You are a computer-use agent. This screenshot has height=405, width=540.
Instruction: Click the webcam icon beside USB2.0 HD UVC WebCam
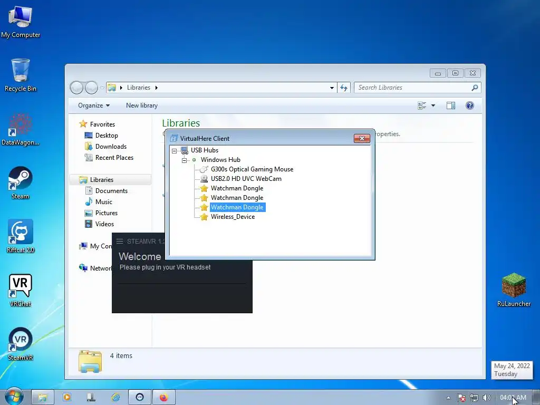pos(204,179)
